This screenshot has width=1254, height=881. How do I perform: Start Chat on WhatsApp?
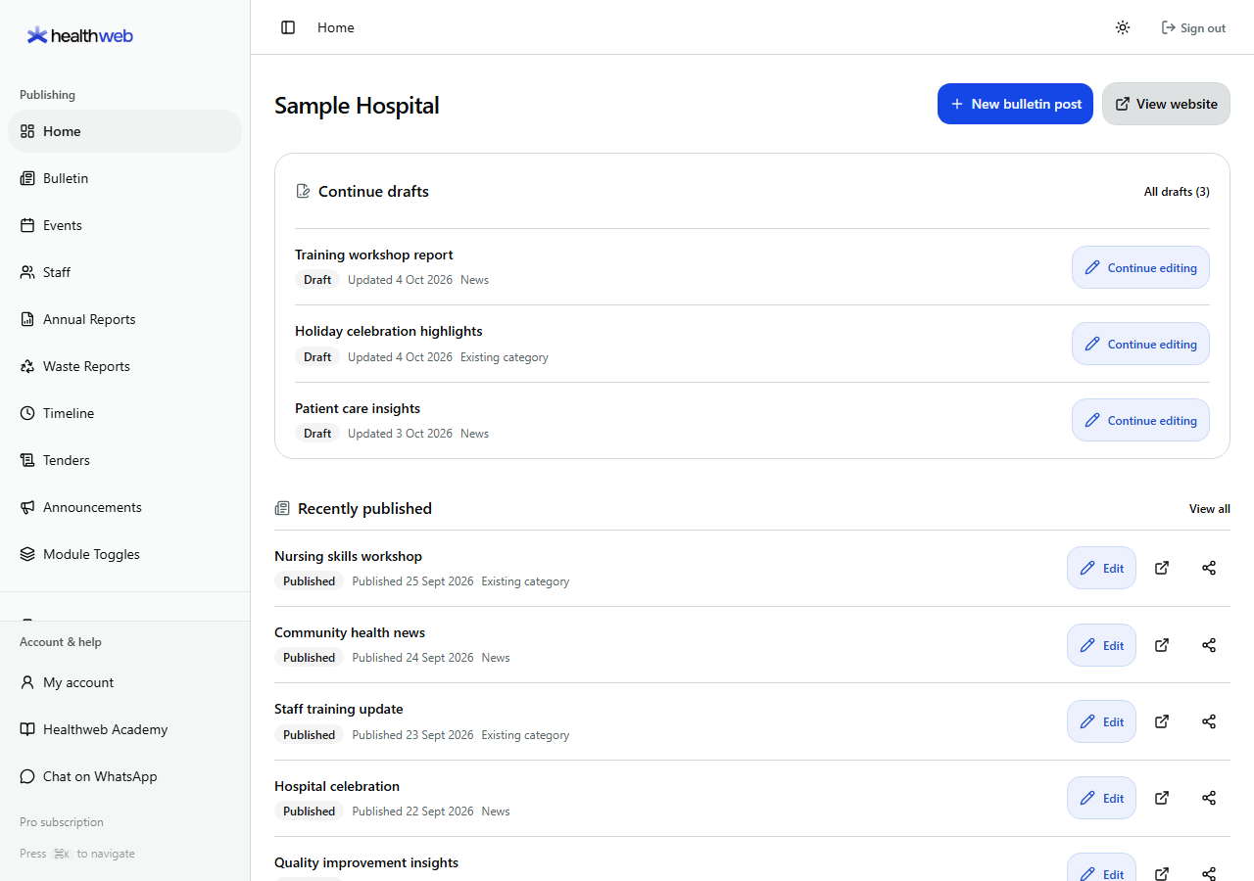pyautogui.click(x=124, y=776)
